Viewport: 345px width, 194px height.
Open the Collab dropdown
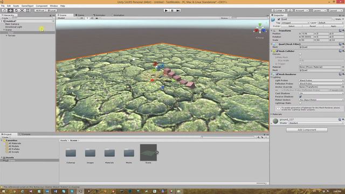(278, 11)
